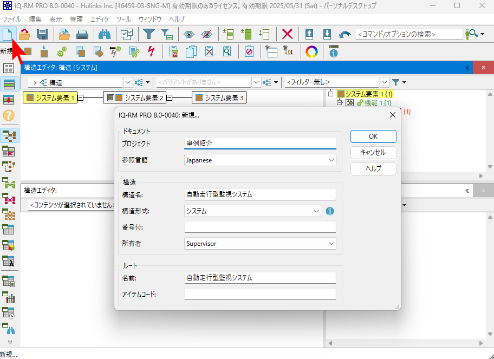494x359 pixels.
Task: Toggle the crossed-out eye hide icon
Action: (x=207, y=34)
